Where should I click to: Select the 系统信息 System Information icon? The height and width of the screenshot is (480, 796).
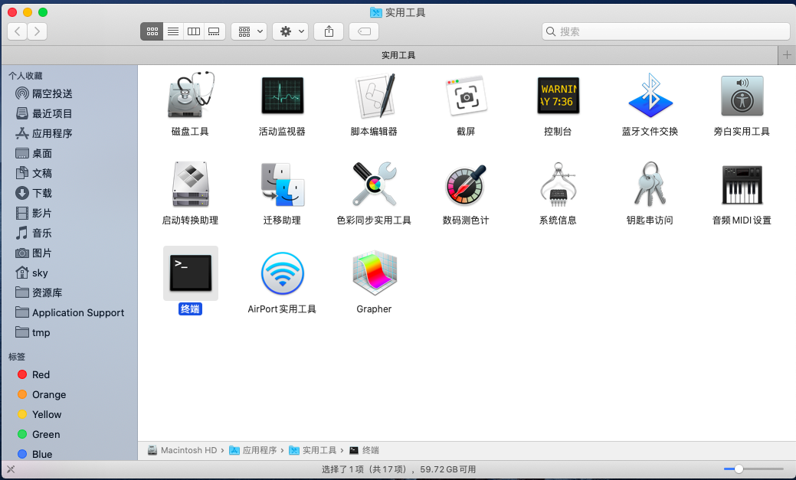coord(558,184)
